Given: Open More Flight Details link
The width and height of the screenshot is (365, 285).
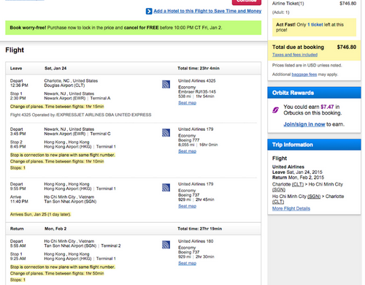Looking at the screenshot, I should [x=291, y=208].
